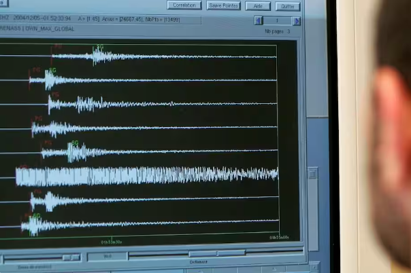Click the page number field showing 1
The width and height of the screenshot is (411, 273).
(x=278, y=20)
